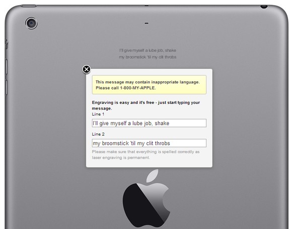Click the volume up button on the iPad side
The width and height of the screenshot is (293, 229).
point(6,67)
